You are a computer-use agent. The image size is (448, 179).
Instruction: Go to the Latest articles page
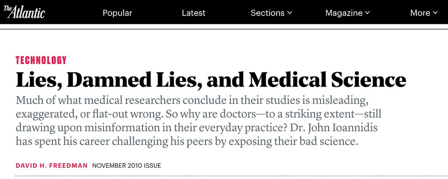[193, 13]
